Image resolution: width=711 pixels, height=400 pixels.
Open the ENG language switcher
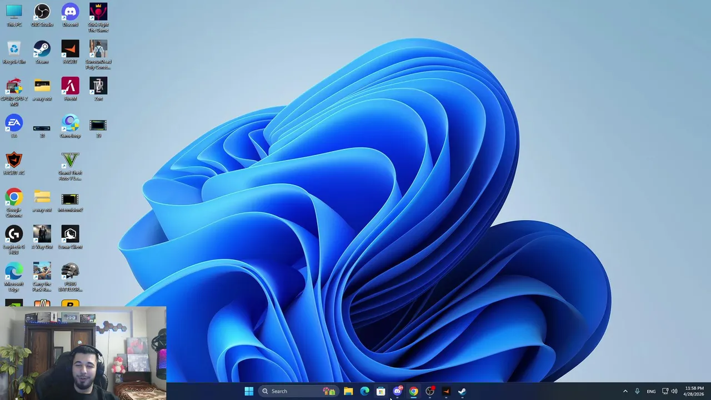click(x=651, y=391)
